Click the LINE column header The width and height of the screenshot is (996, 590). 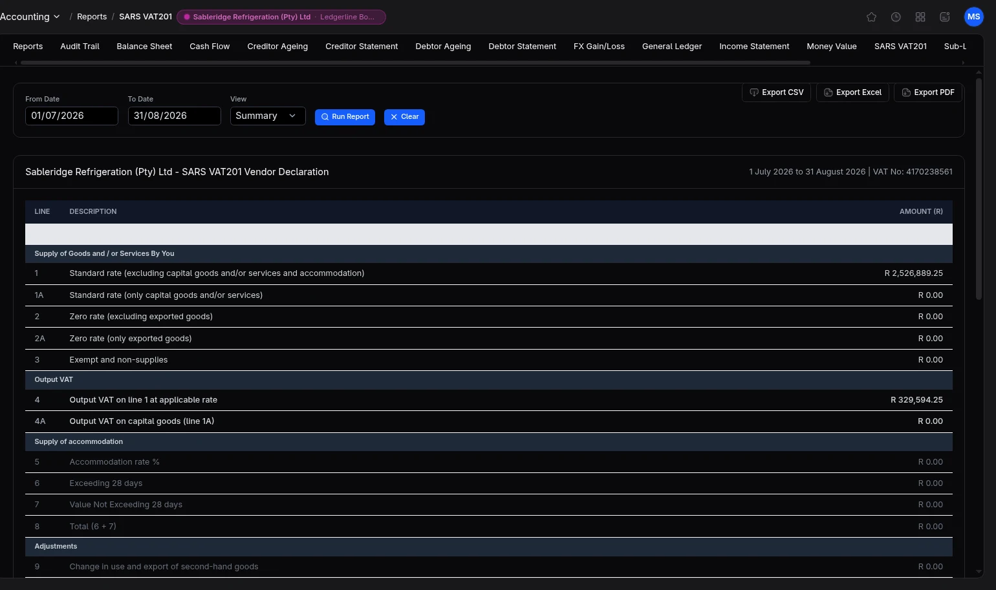(42, 211)
